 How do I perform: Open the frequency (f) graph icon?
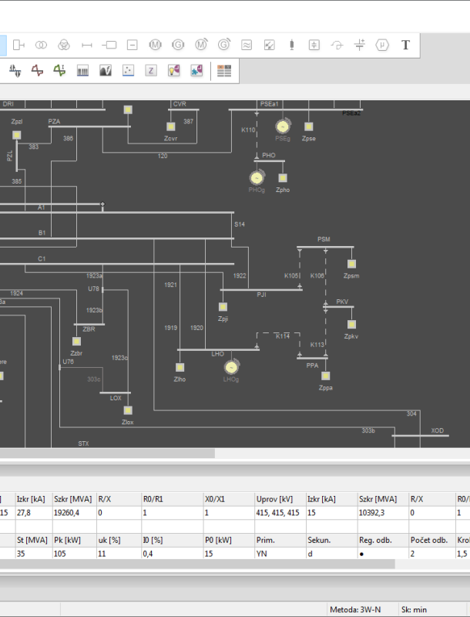[106, 71]
